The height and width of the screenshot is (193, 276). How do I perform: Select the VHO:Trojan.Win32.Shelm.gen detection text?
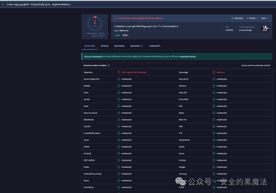pos(134,72)
